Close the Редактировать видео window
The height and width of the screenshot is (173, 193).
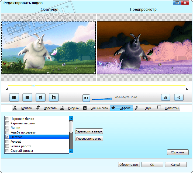tap(185, 3)
